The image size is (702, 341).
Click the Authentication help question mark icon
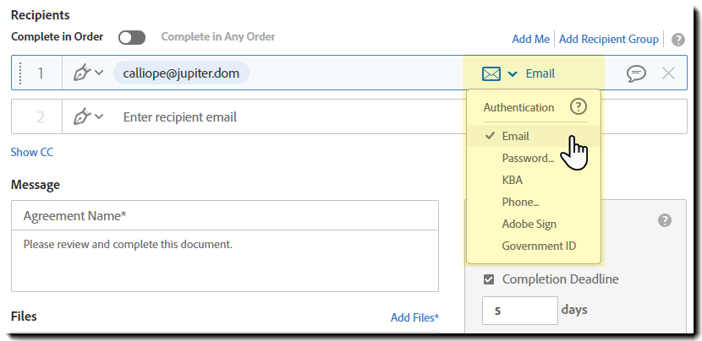[578, 107]
